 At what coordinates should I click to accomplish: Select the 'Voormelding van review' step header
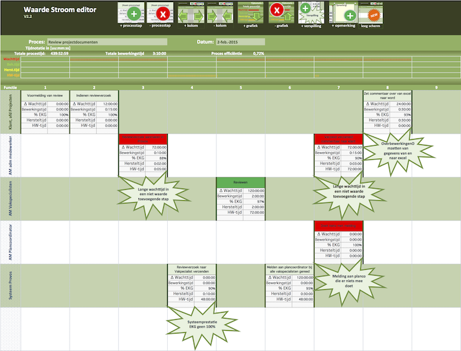tap(45, 96)
